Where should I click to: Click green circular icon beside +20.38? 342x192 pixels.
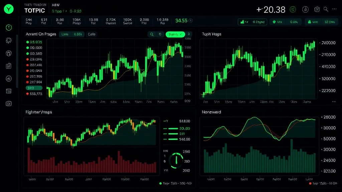click(x=293, y=9)
